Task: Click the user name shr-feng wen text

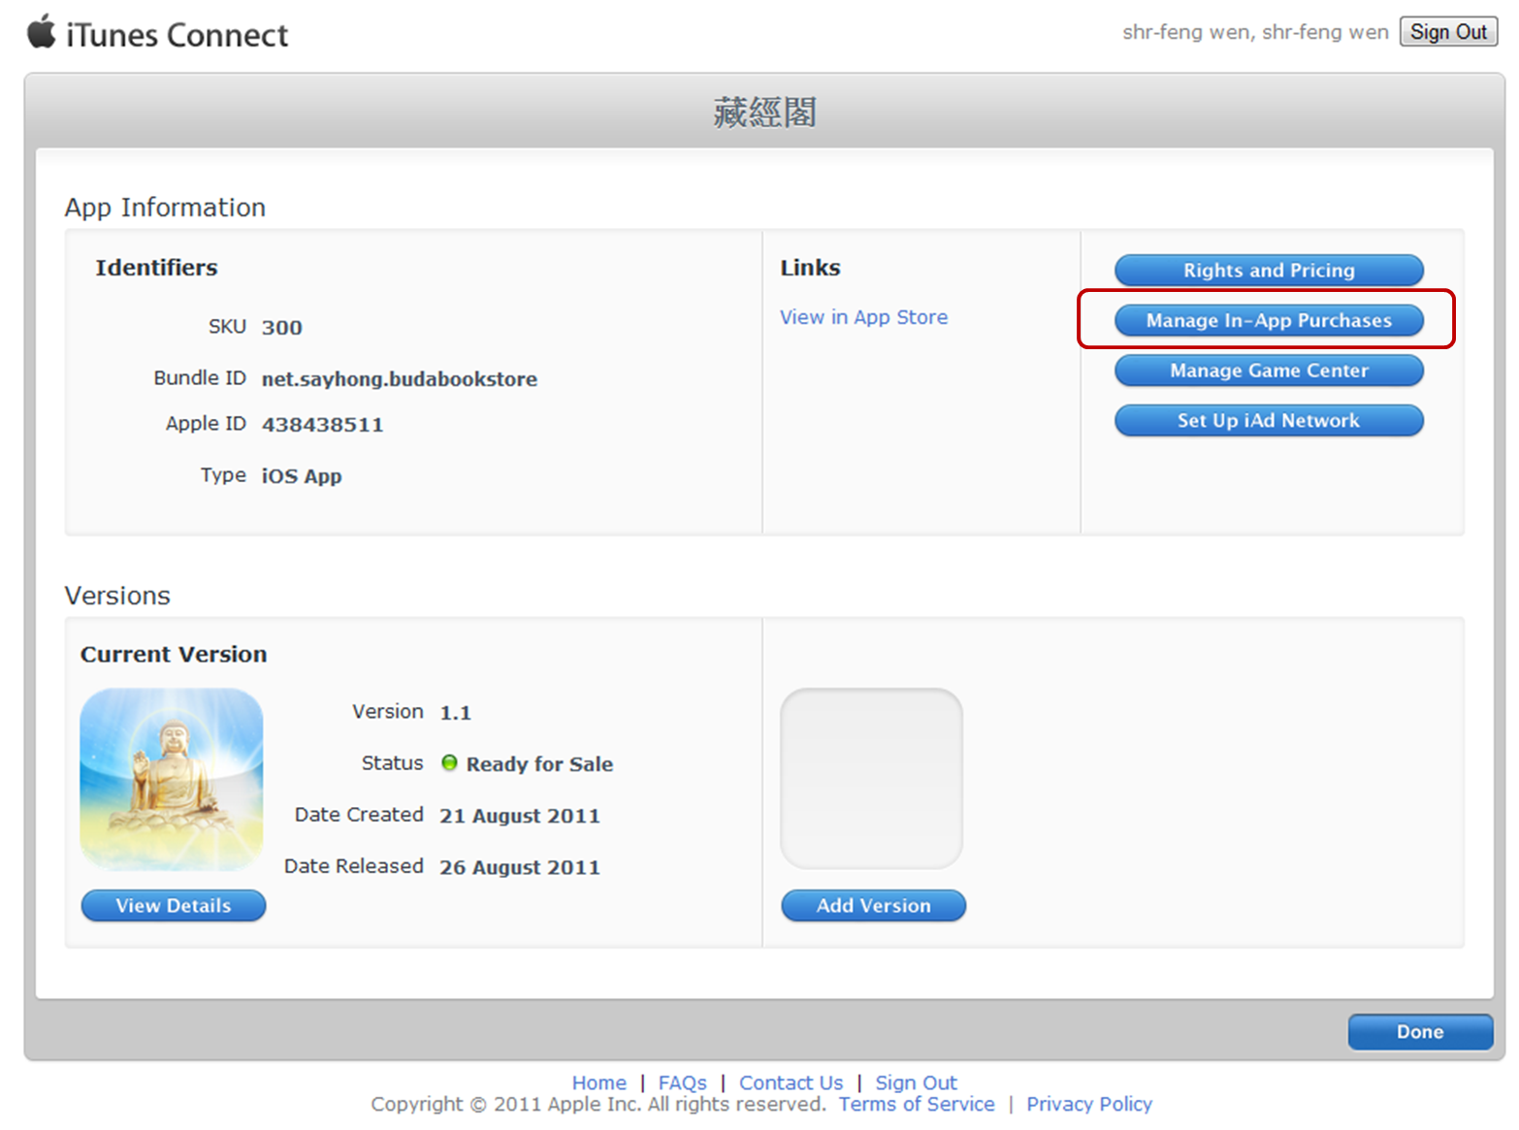Action: [x=1255, y=32]
